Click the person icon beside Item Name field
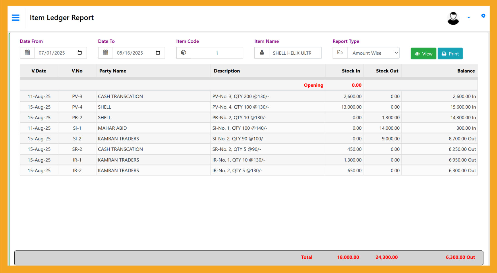 coord(262,53)
